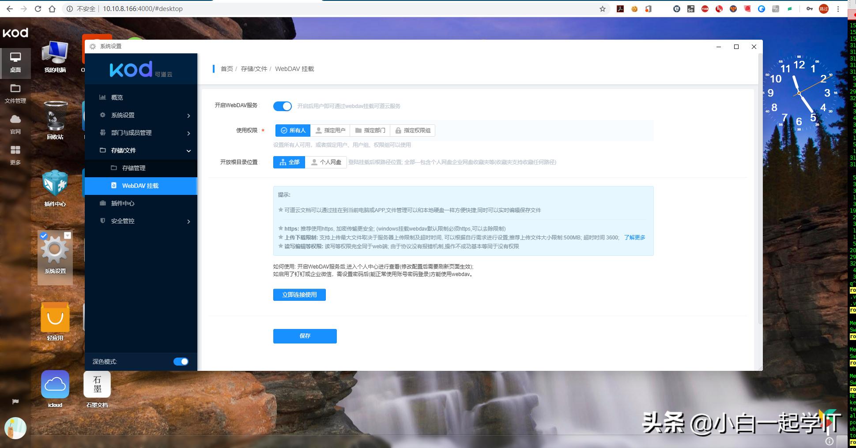Navigate to 首页 via the breadcrumb
This screenshot has width=856, height=448.
click(227, 69)
